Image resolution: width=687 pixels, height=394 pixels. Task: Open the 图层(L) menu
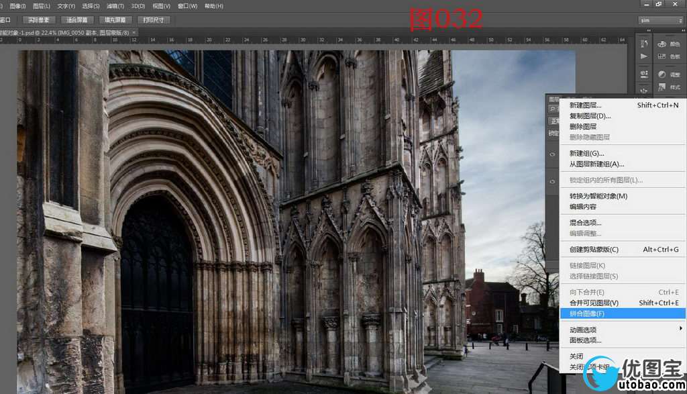42,6
